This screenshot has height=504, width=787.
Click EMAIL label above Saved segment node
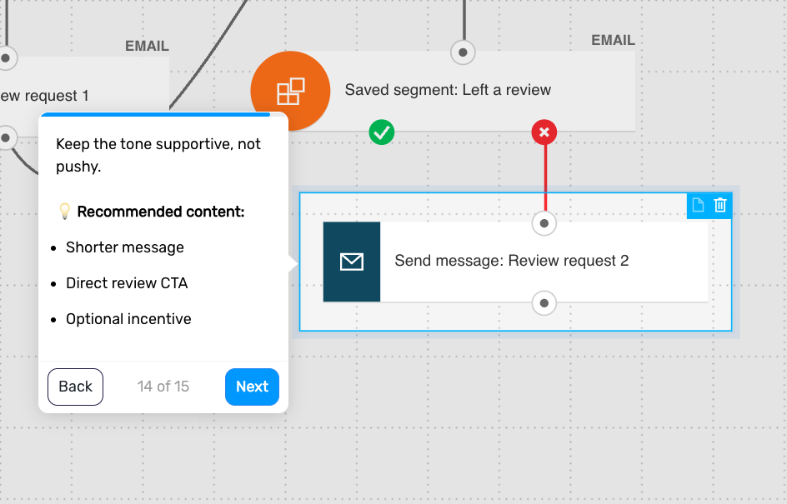613,40
